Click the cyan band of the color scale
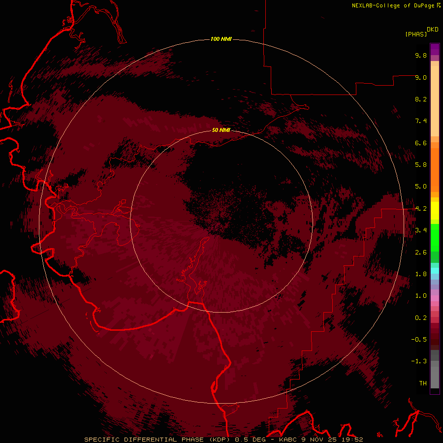This screenshot has height=443, width=443. (435, 271)
